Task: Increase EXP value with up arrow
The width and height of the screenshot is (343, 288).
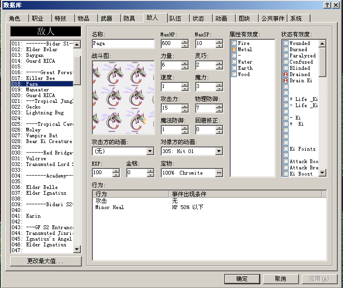Action: [116, 171]
